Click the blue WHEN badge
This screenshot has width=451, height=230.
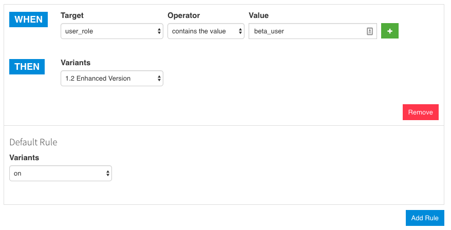click(x=28, y=20)
